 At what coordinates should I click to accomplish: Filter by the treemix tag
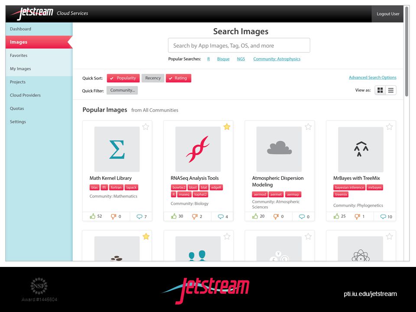coord(341,195)
